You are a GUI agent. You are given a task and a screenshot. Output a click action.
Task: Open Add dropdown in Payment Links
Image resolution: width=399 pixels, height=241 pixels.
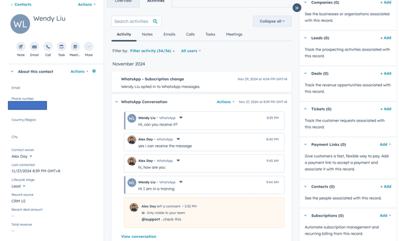point(385,145)
